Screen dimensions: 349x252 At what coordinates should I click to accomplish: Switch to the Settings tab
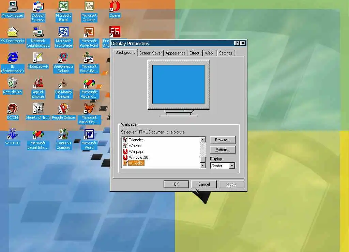(226, 53)
